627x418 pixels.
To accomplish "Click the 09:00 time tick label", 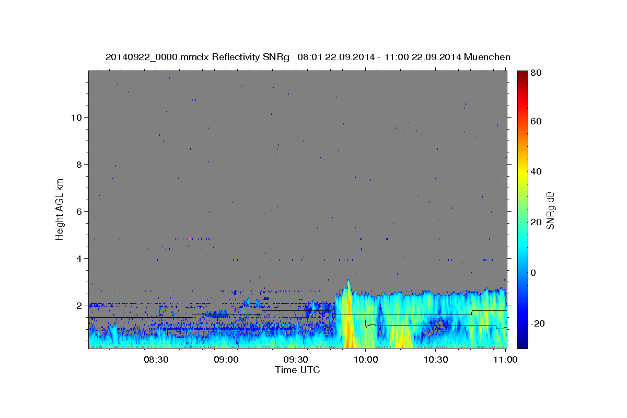I will coord(226,359).
